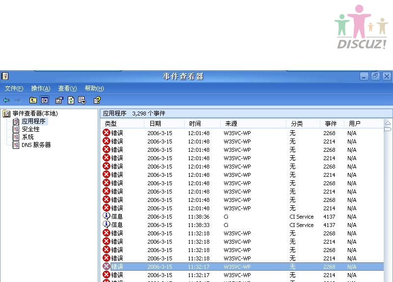The width and height of the screenshot is (393, 282).
Task: Click the Back arrow in the toolbar
Action: click(x=6, y=100)
